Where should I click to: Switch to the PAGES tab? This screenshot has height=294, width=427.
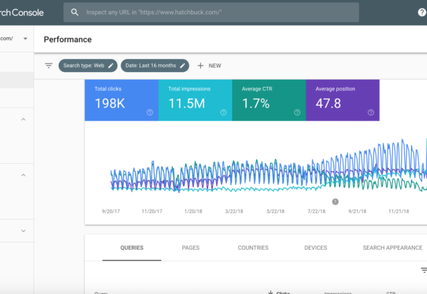point(191,248)
